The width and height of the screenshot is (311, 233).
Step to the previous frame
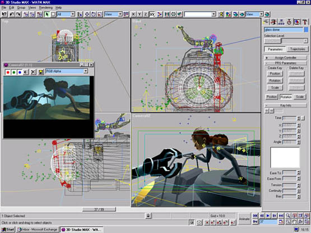[262, 216]
